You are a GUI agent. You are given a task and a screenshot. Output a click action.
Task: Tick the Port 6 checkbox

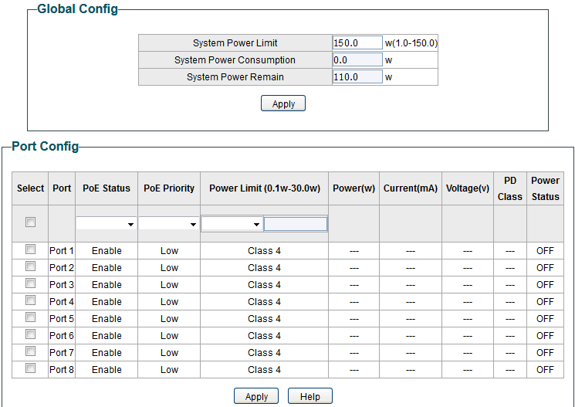(30, 334)
